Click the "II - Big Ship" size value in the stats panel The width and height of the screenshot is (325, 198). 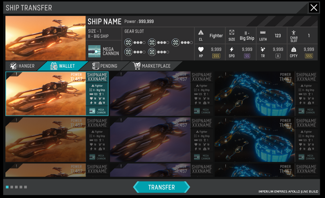pyautogui.click(x=247, y=36)
